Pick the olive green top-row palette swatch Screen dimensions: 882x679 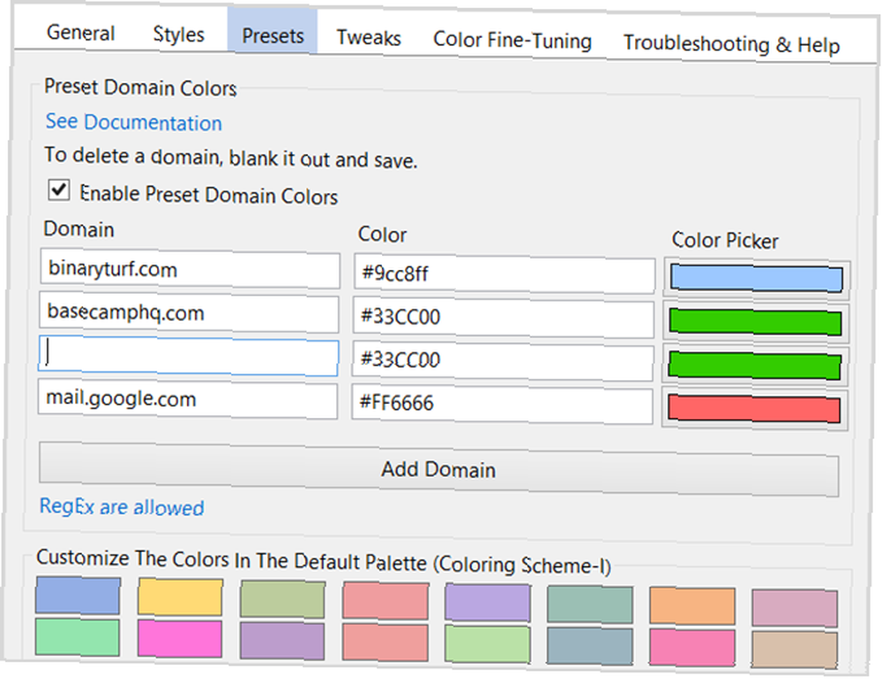(282, 599)
